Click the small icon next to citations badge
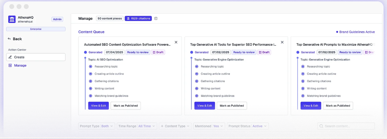This screenshot has width=387, height=139. tap(156, 19)
